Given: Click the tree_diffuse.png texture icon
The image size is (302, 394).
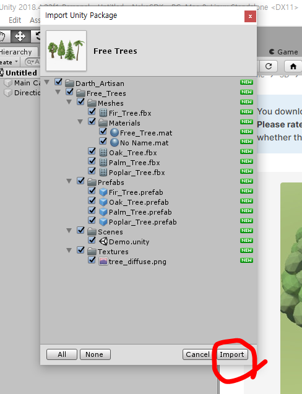Looking at the screenshot, I should point(103,261).
